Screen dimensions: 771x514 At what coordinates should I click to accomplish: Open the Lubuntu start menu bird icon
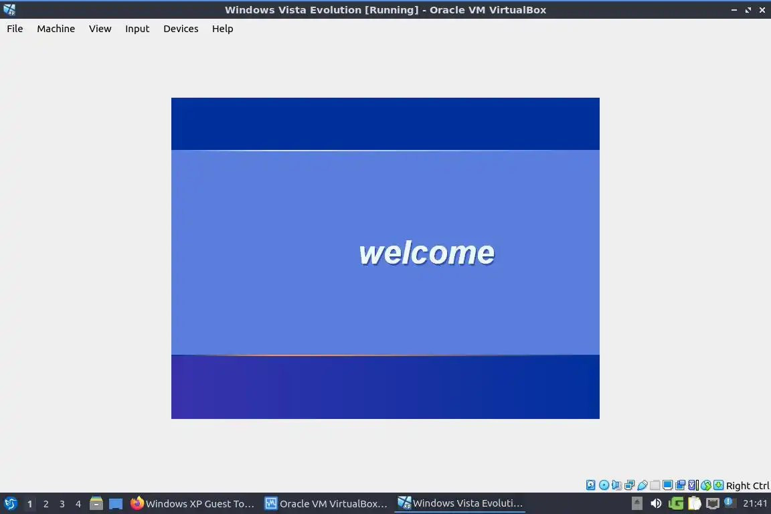tap(10, 503)
